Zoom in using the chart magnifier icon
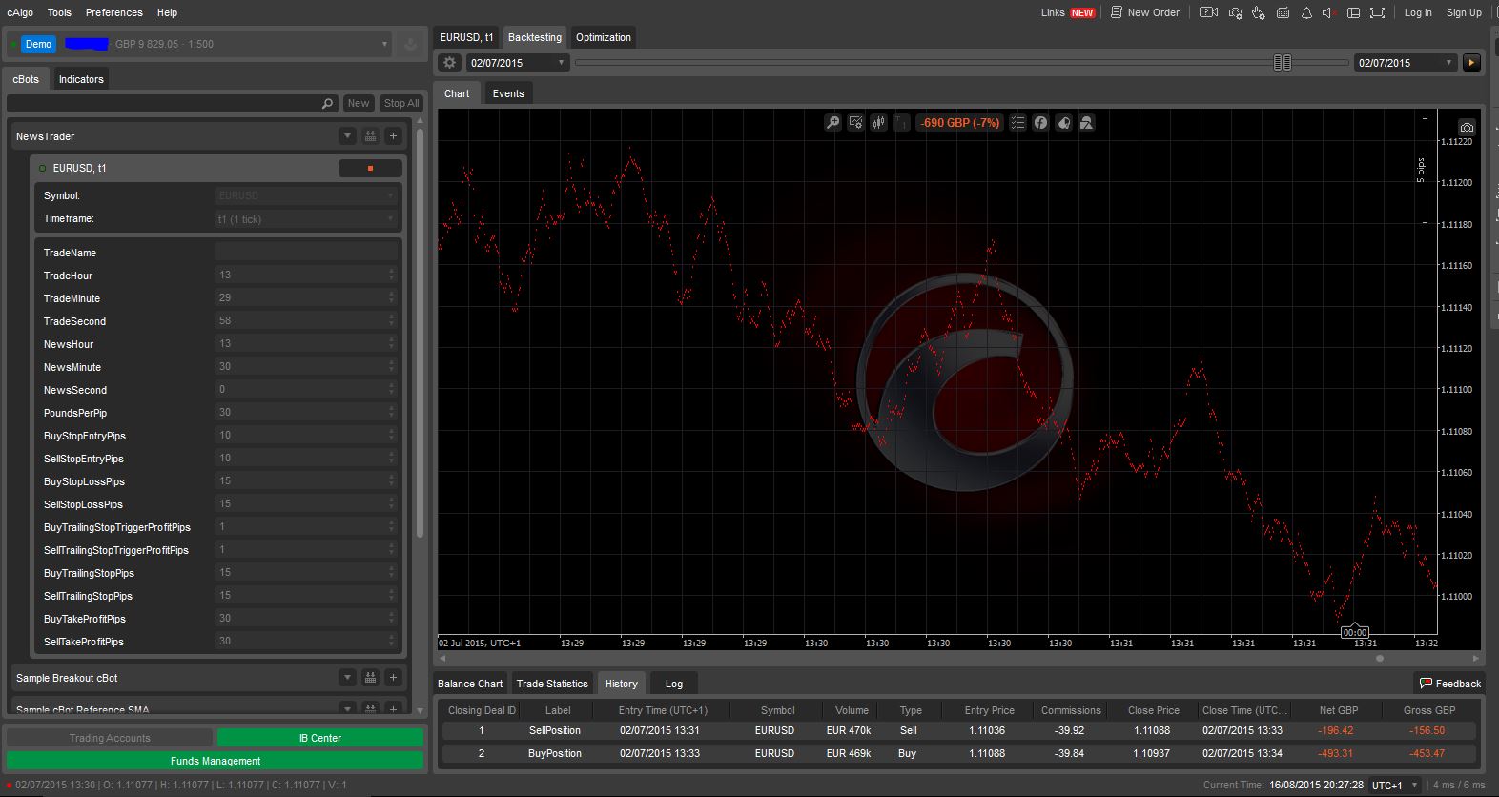This screenshot has width=1499, height=797. click(x=832, y=122)
